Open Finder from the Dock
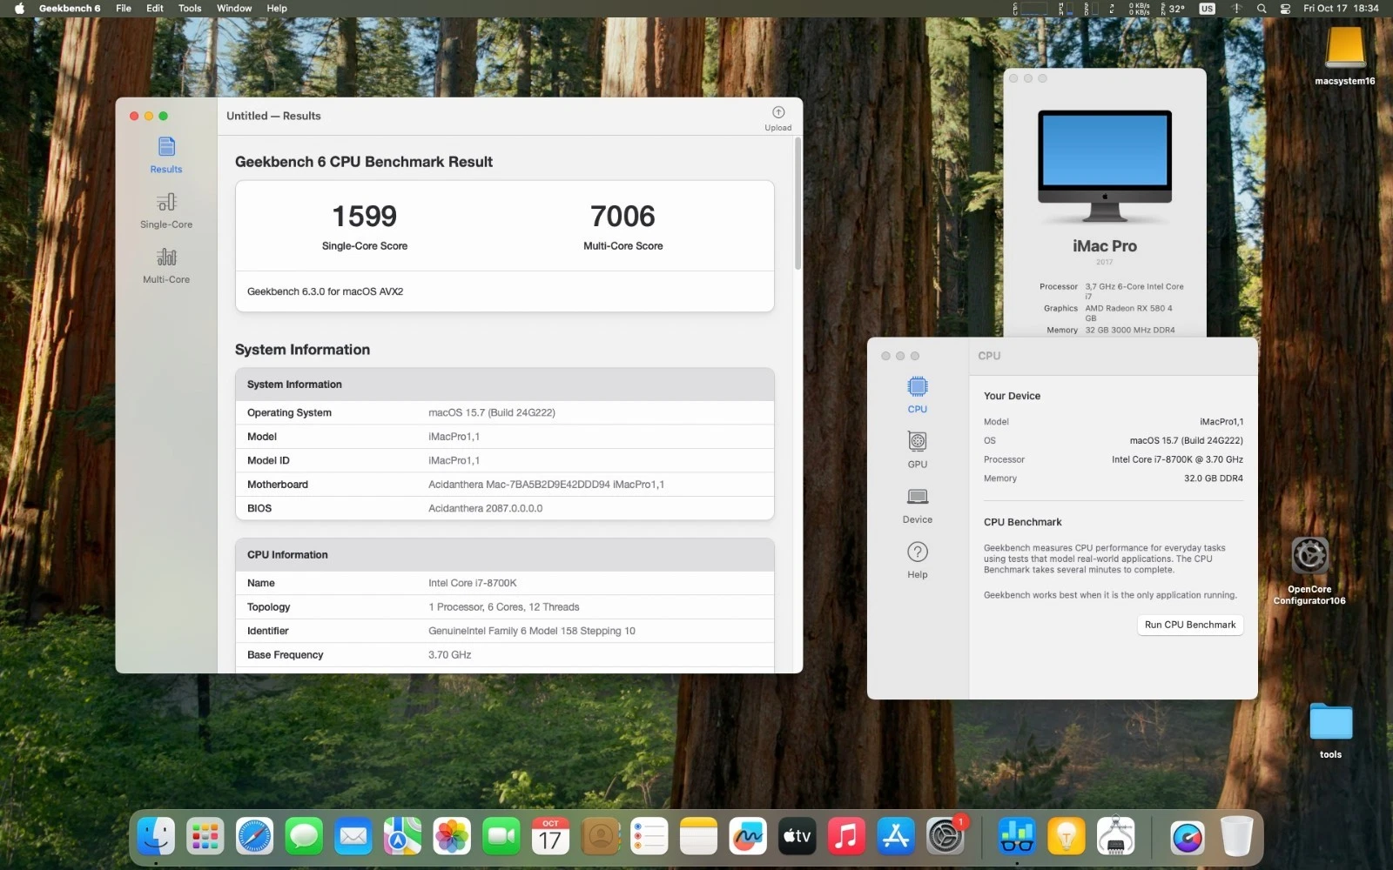The image size is (1393, 870). coord(156,837)
